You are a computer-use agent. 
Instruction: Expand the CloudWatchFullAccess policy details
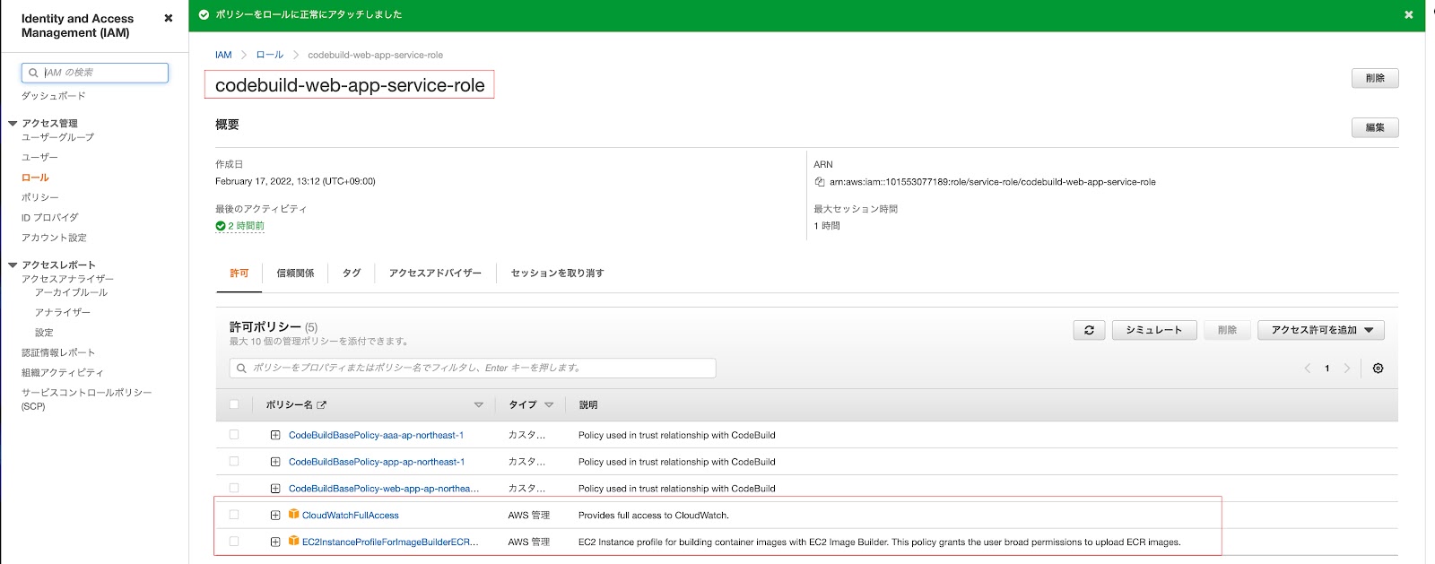point(275,516)
